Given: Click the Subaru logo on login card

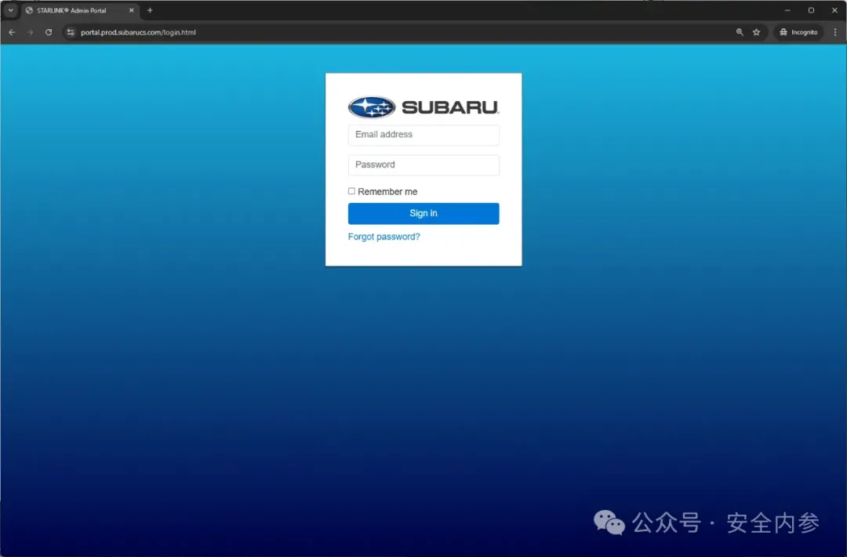Looking at the screenshot, I should point(423,107).
